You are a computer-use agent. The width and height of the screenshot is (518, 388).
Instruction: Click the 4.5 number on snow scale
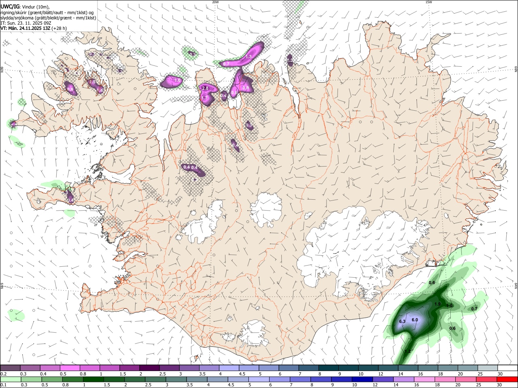242,374
